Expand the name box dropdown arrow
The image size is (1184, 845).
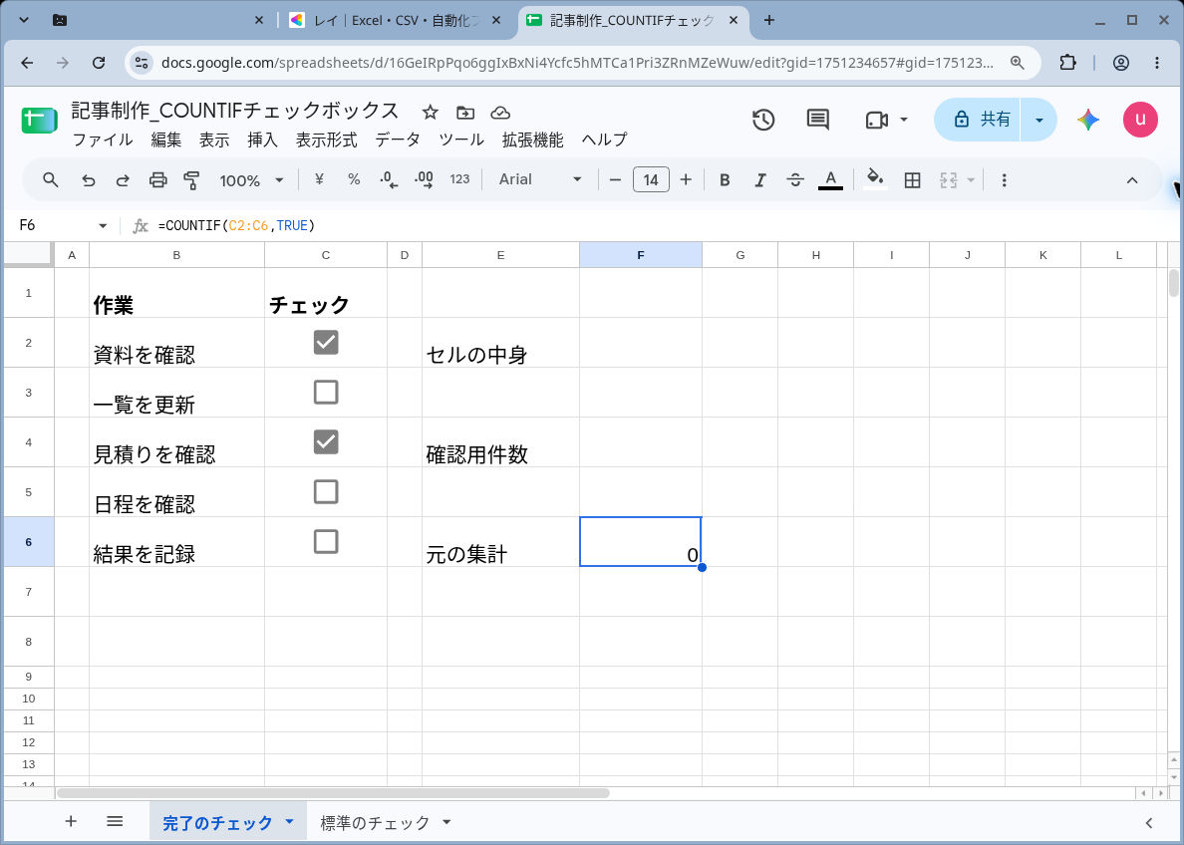point(103,226)
